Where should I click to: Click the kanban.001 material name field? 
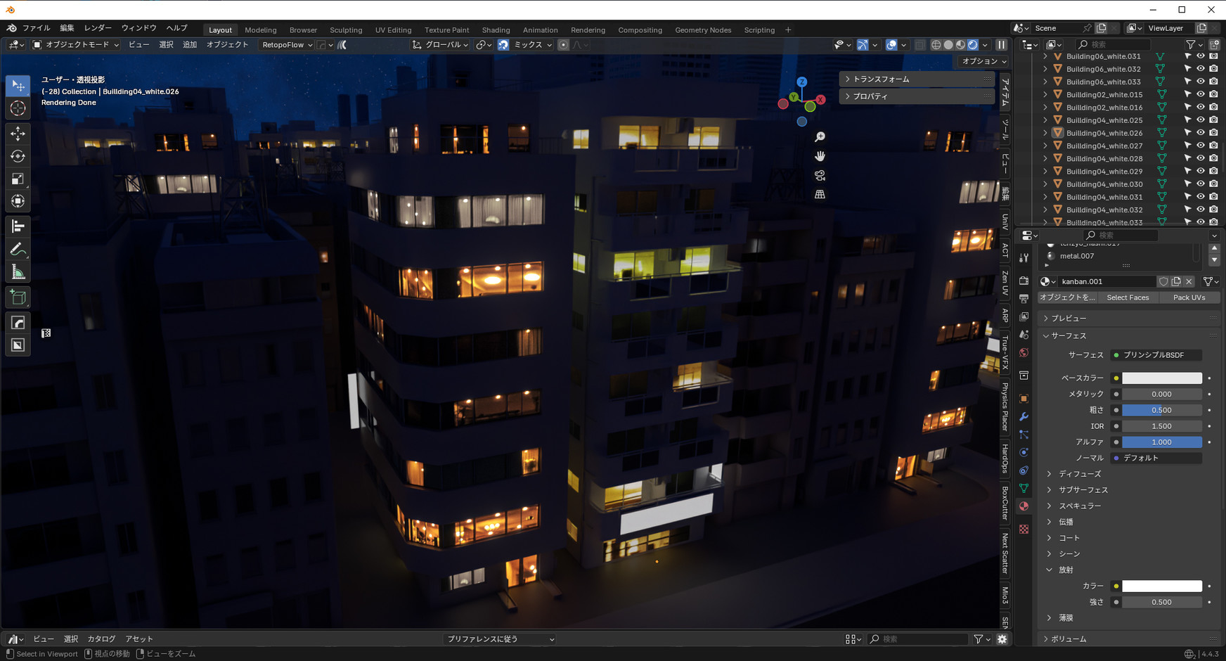1107,281
